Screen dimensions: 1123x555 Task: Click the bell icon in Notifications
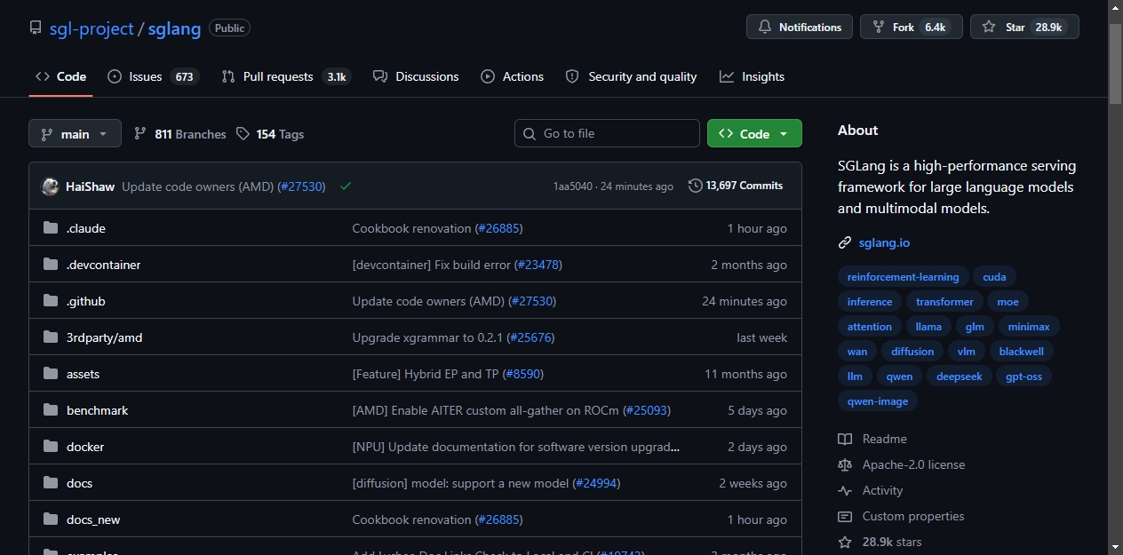pyautogui.click(x=765, y=28)
